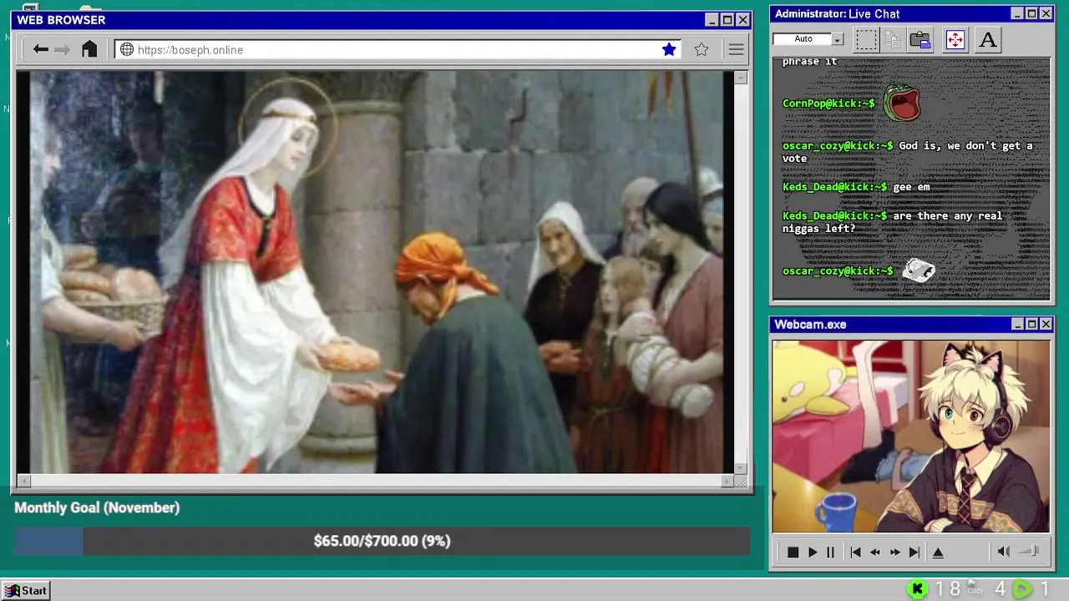Stop playback in Webcam.exe
The image size is (1069, 601).
(793, 552)
